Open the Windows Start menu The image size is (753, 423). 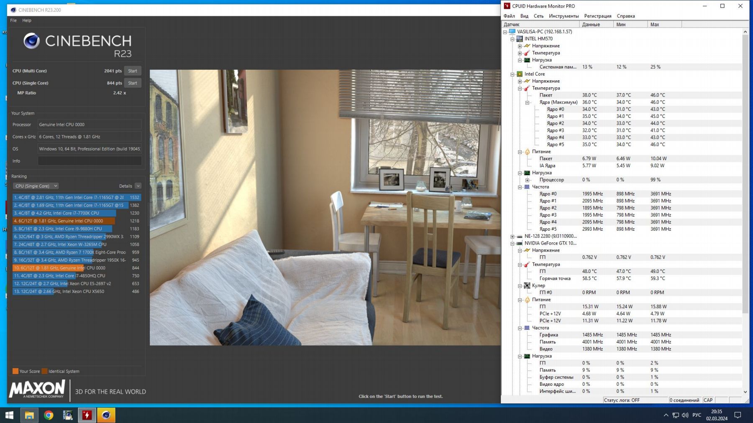coord(9,415)
